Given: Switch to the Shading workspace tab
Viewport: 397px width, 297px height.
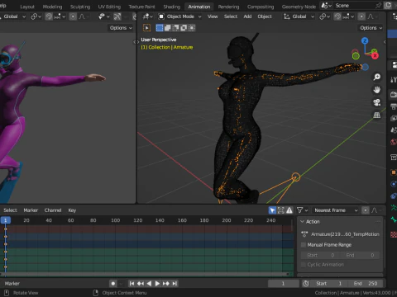Looking at the screenshot, I should tap(171, 7).
